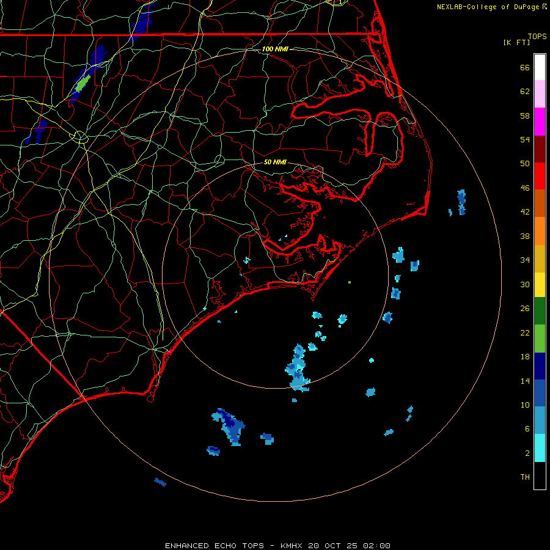Click the dark green 30 kft legend swatch
This screenshot has width=550, height=550.
click(x=540, y=311)
